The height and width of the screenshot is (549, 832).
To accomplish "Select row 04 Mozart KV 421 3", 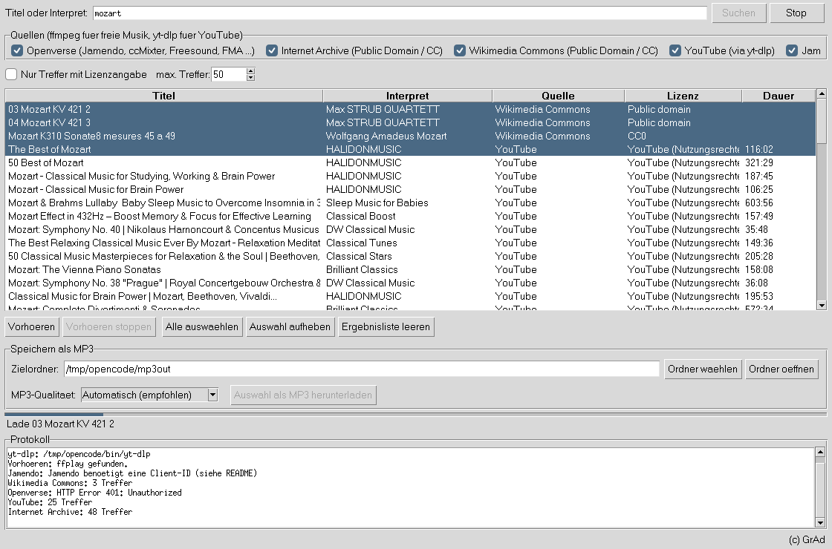I will tap(410, 122).
